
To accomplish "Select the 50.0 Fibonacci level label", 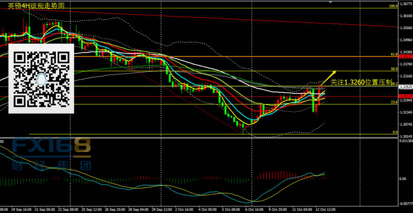I will pyautogui.click(x=394, y=69).
